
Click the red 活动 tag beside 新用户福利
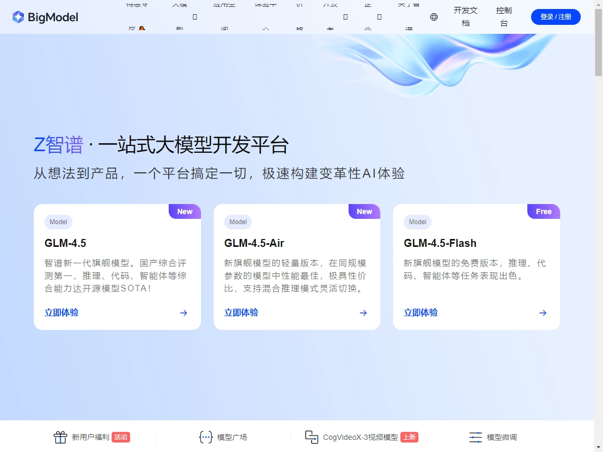point(121,437)
